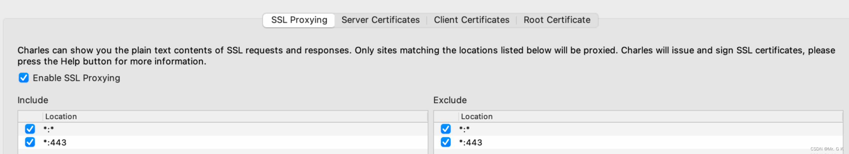This screenshot has height=154, width=849.
Task: Click the Include section label
Action: 33,100
